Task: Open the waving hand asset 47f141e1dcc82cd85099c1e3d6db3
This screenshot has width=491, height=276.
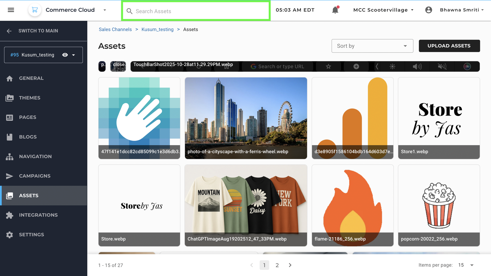Action: (x=139, y=118)
